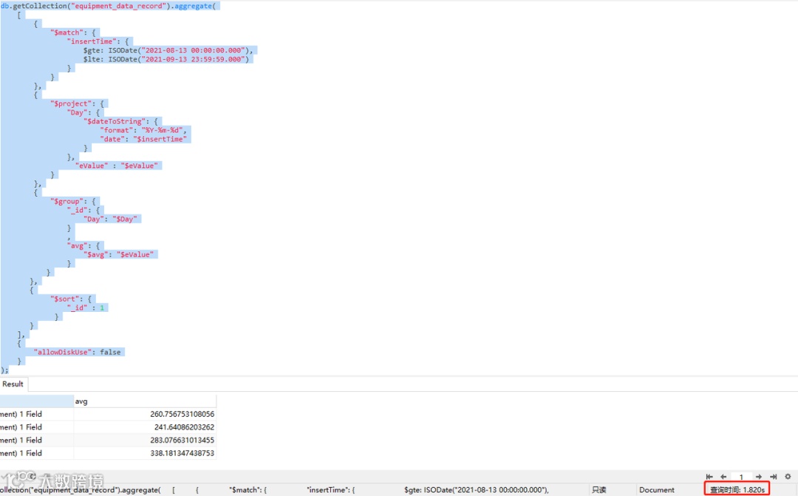Click the "eValue" : "$eValue" projection line

click(x=117, y=166)
